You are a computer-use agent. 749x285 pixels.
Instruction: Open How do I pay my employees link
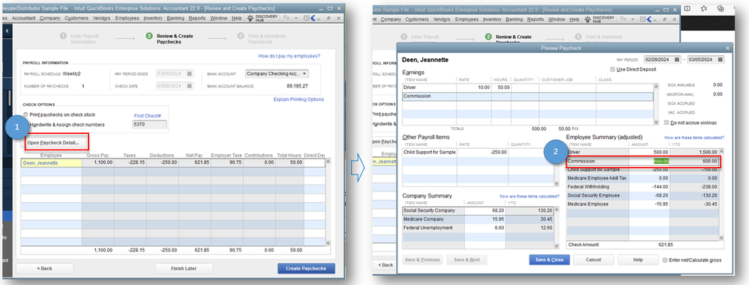point(289,56)
